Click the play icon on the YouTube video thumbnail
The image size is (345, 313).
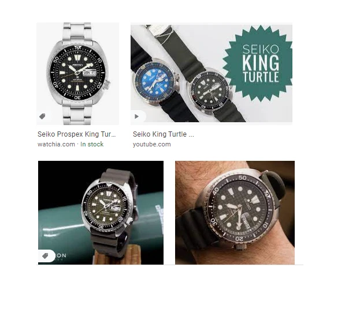coord(136,116)
